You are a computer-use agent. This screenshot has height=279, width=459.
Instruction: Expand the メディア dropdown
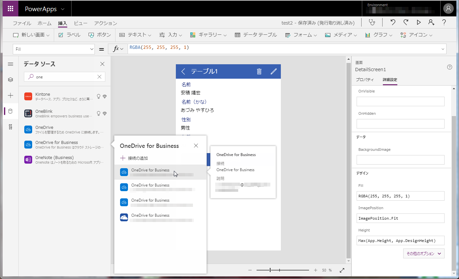coord(341,35)
